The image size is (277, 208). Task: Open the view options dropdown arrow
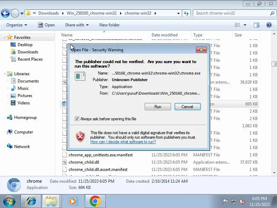pyautogui.click(x=245, y=25)
